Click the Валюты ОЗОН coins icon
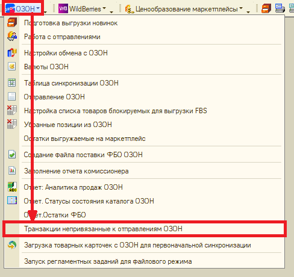 (x=12, y=66)
